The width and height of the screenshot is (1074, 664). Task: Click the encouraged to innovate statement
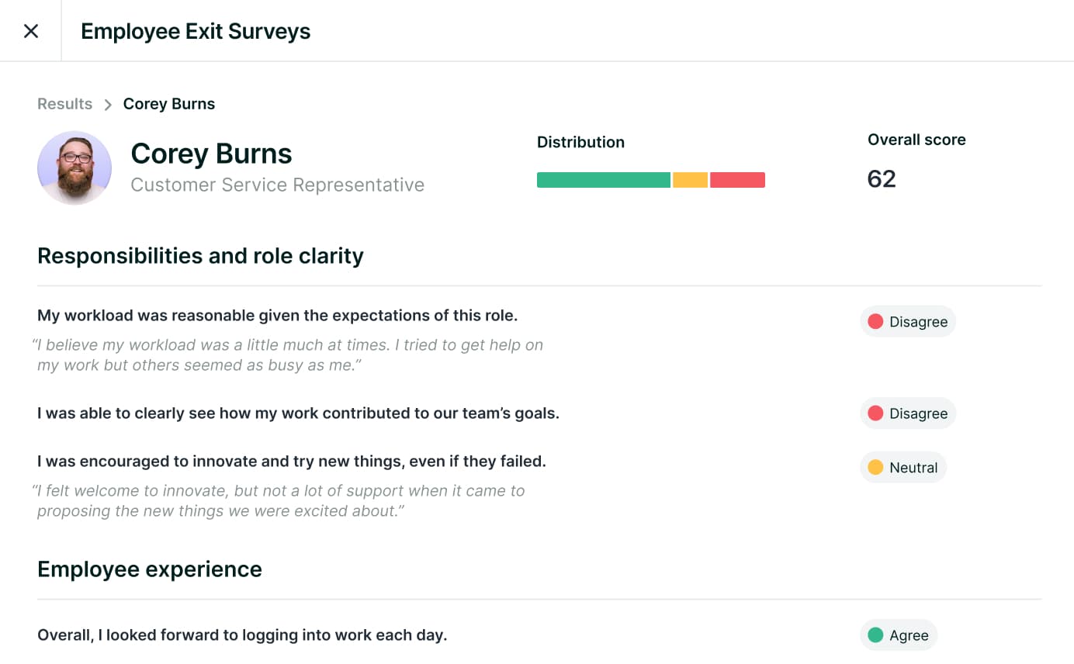click(x=292, y=462)
